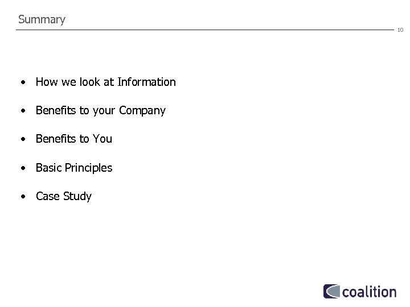The height and width of the screenshot is (307, 410).
Task: Click the 'coalition' wordmark text
Action: (x=369, y=292)
